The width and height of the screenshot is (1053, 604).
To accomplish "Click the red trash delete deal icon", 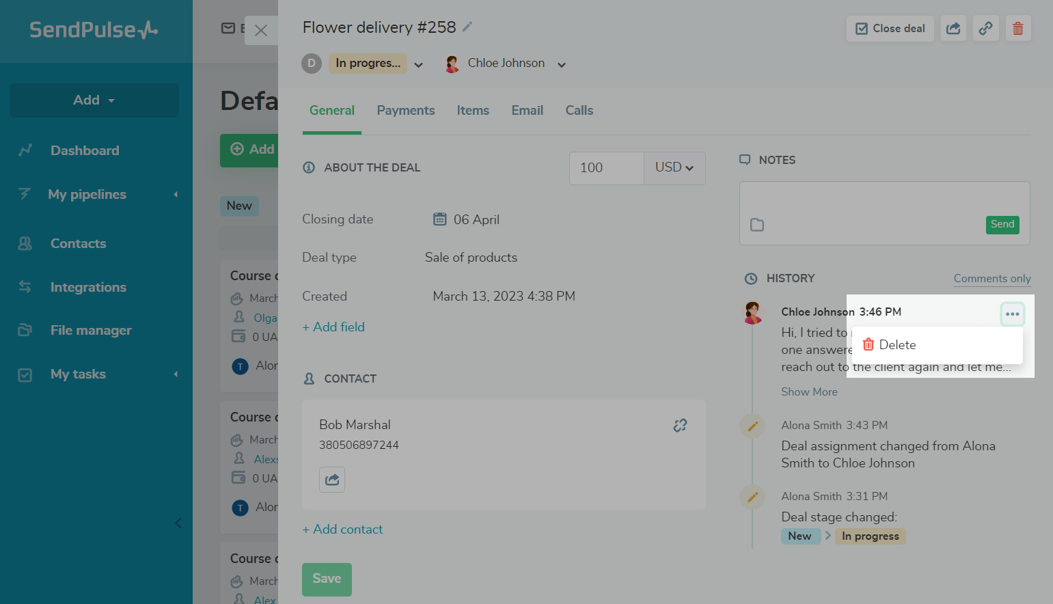I will 1017,29.
